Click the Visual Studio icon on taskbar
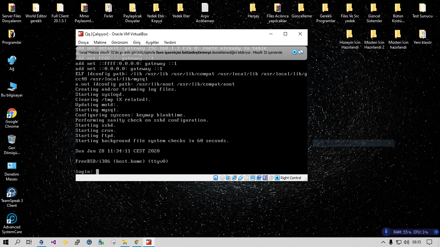 pyautogui.click(x=53, y=242)
